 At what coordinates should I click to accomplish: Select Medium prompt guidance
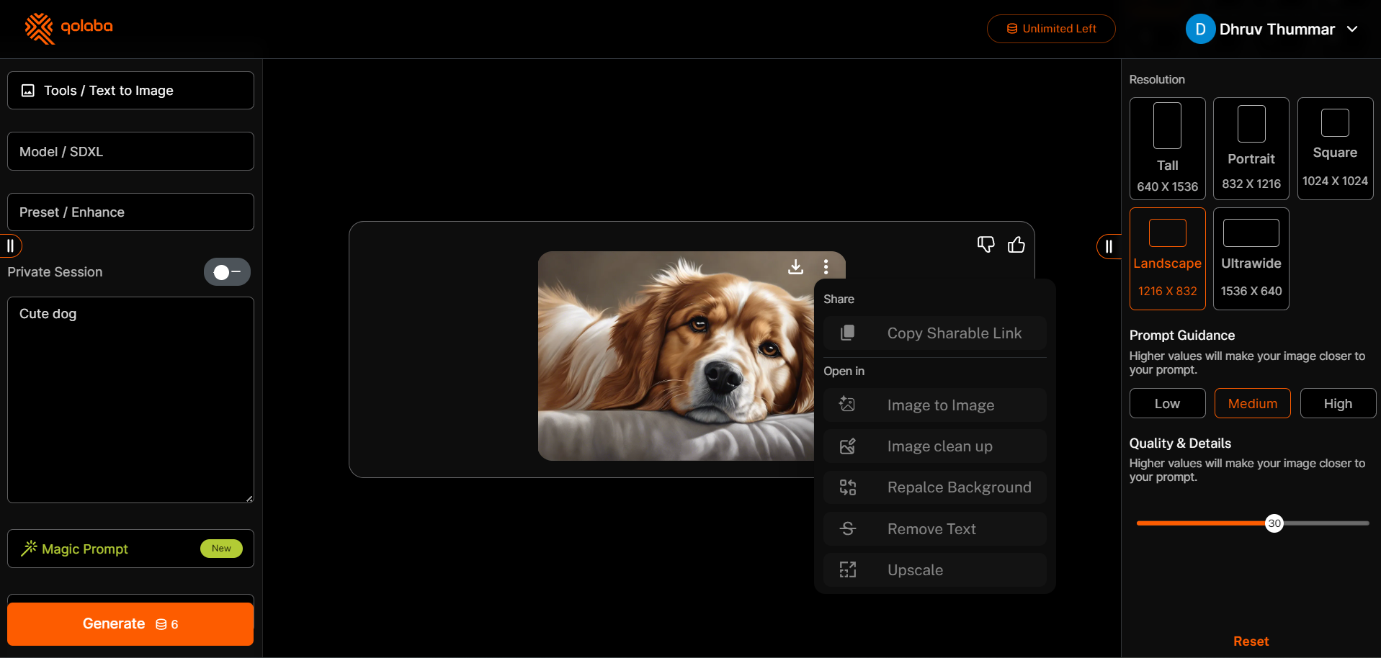point(1252,404)
